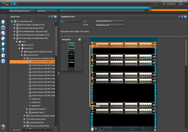The height and width of the screenshot is (132, 188).
Task: Click the TE logo
Action: 10,3
